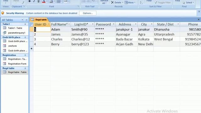Click the User ID cell containing 1

[x=42, y=29]
